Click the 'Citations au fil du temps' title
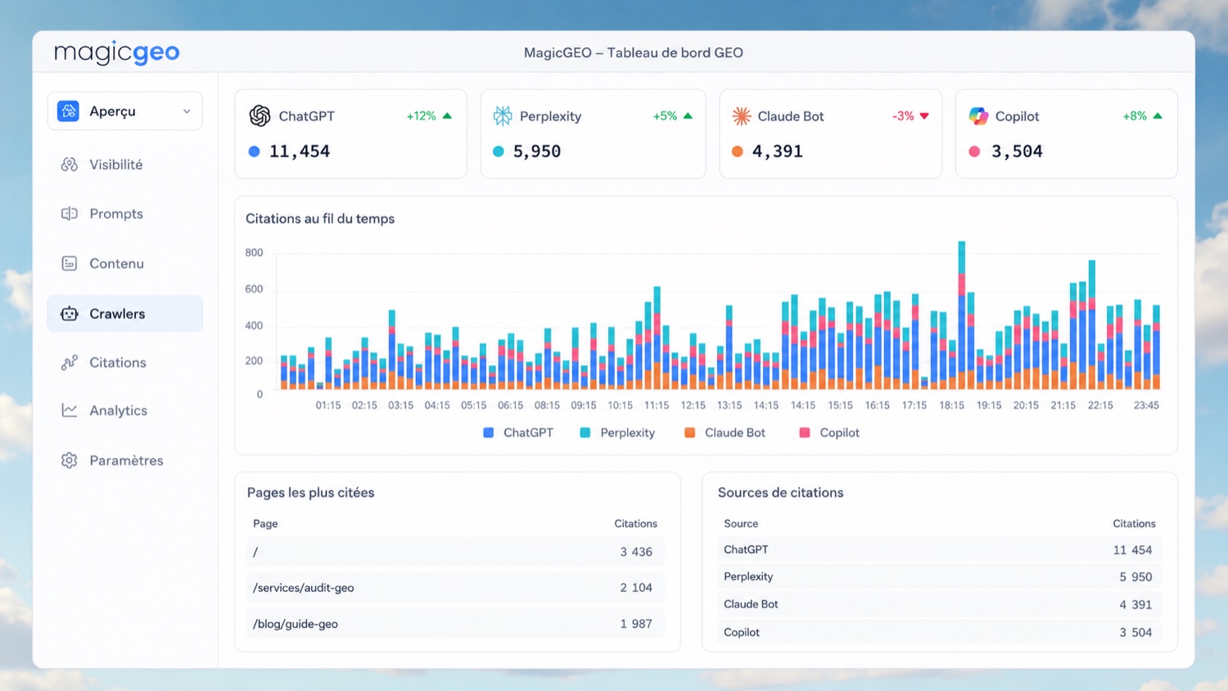 click(320, 219)
